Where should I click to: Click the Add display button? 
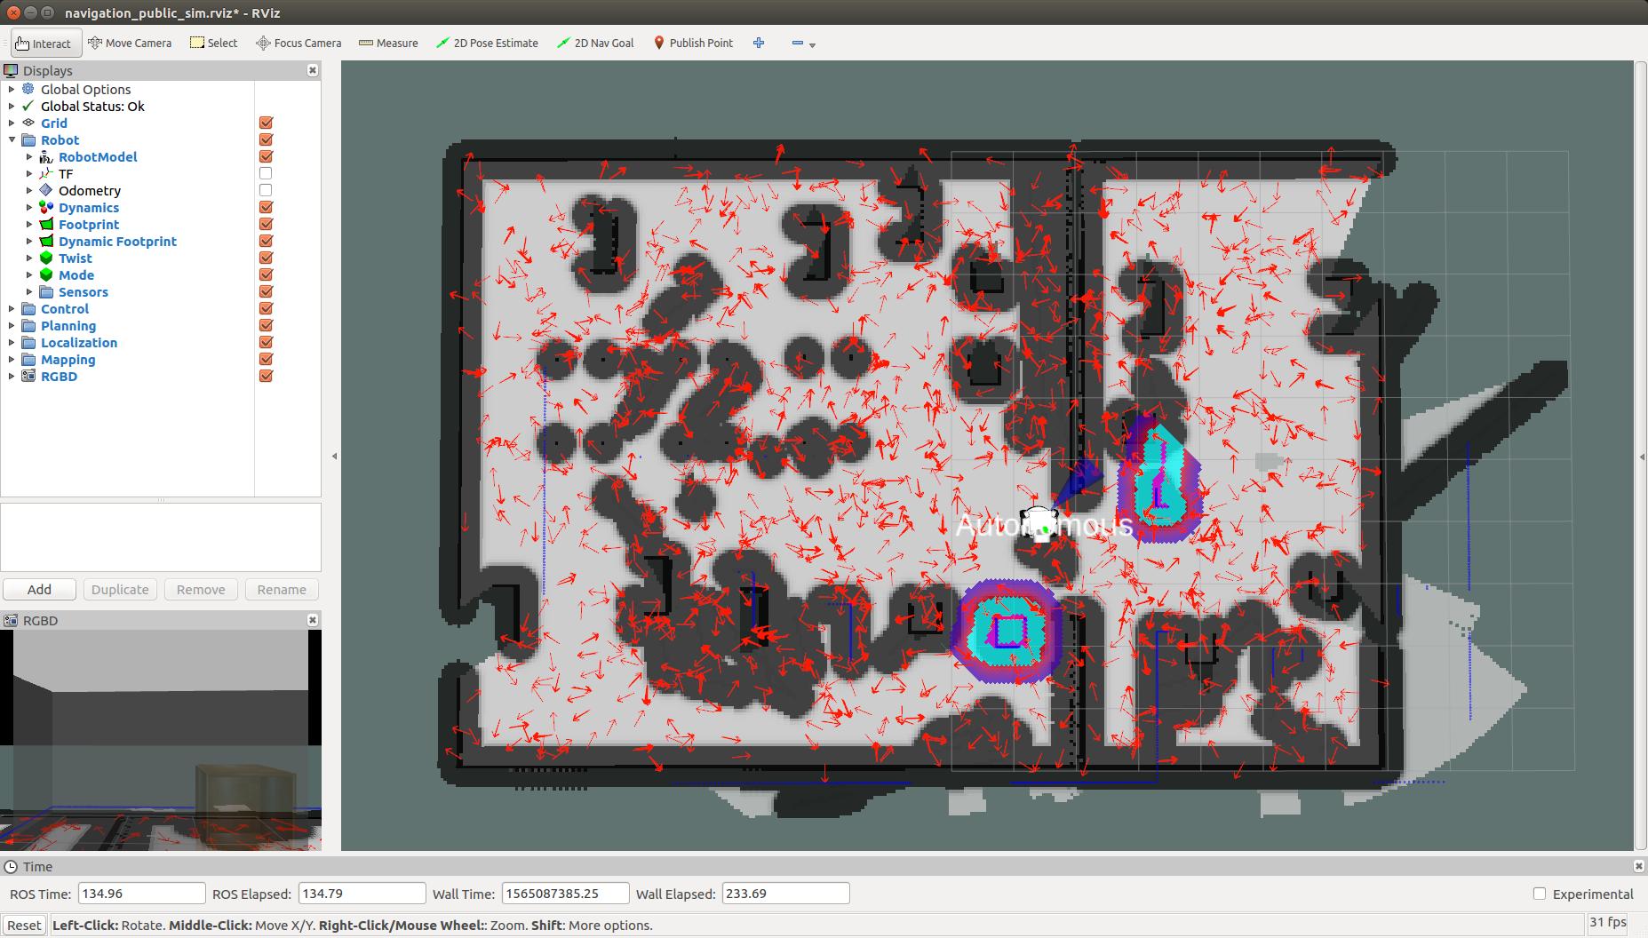click(x=39, y=589)
